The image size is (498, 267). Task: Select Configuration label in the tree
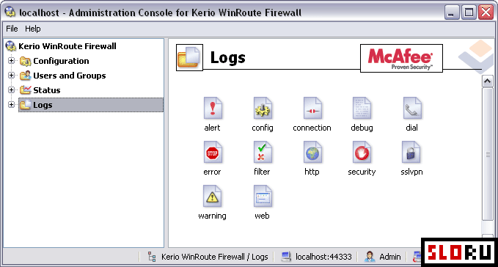[61, 61]
